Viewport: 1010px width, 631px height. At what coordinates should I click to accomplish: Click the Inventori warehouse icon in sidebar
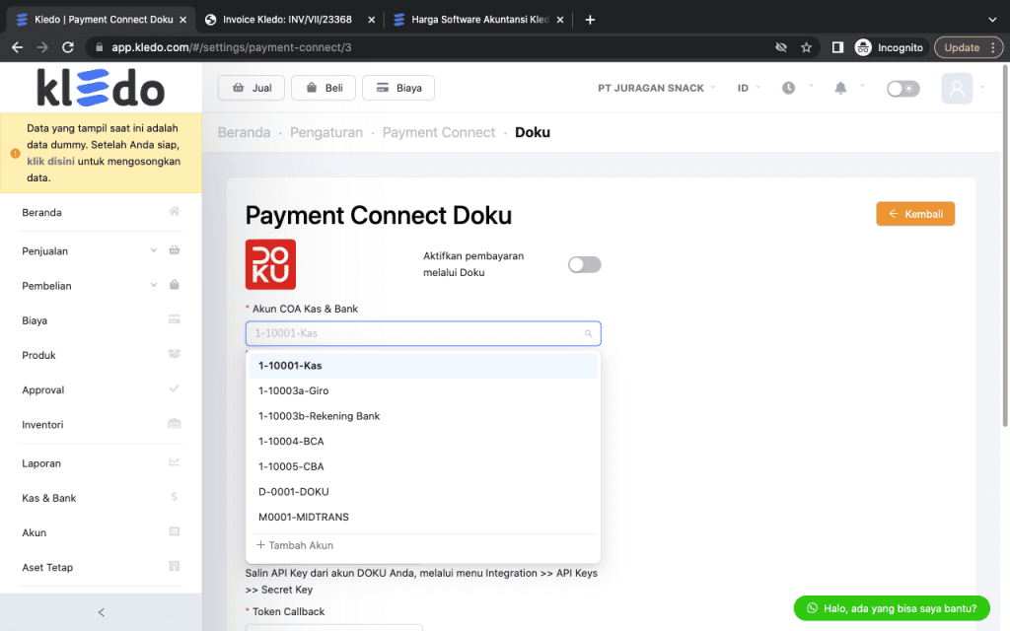[x=174, y=424]
